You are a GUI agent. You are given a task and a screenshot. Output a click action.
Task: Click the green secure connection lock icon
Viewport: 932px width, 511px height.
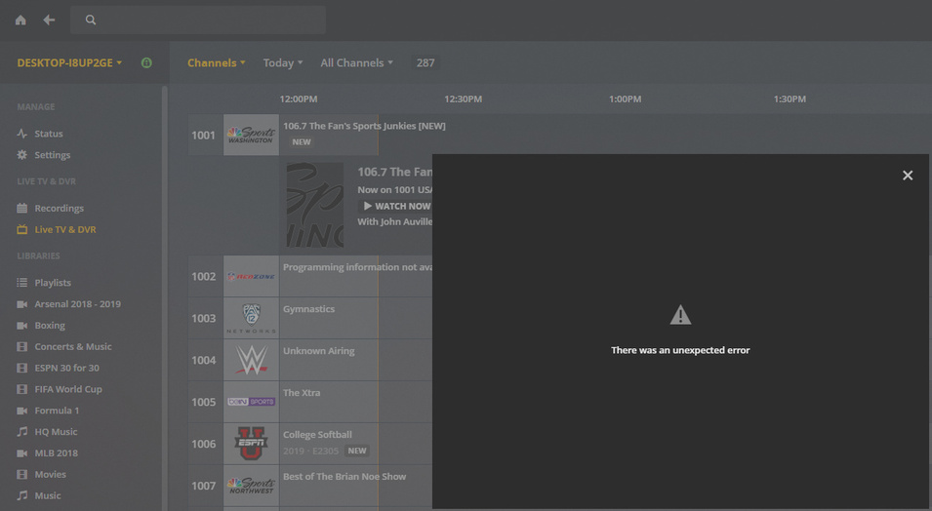point(146,63)
